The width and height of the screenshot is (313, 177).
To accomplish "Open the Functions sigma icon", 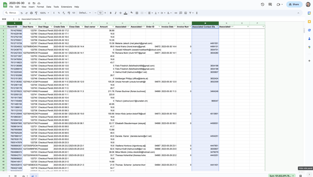I will point(197,13).
